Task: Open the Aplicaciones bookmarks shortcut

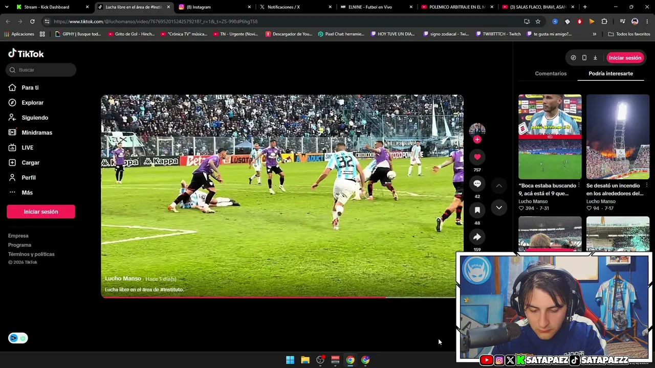Action: [19, 34]
